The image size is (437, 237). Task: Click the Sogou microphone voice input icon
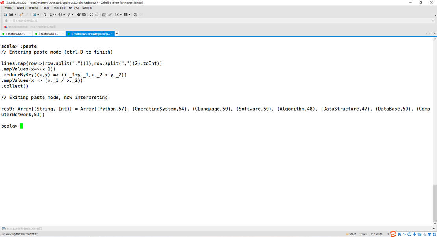pos(415,234)
